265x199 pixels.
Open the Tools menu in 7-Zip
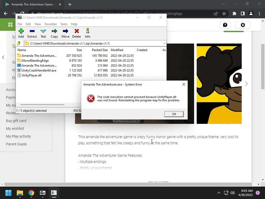coord(64,24)
